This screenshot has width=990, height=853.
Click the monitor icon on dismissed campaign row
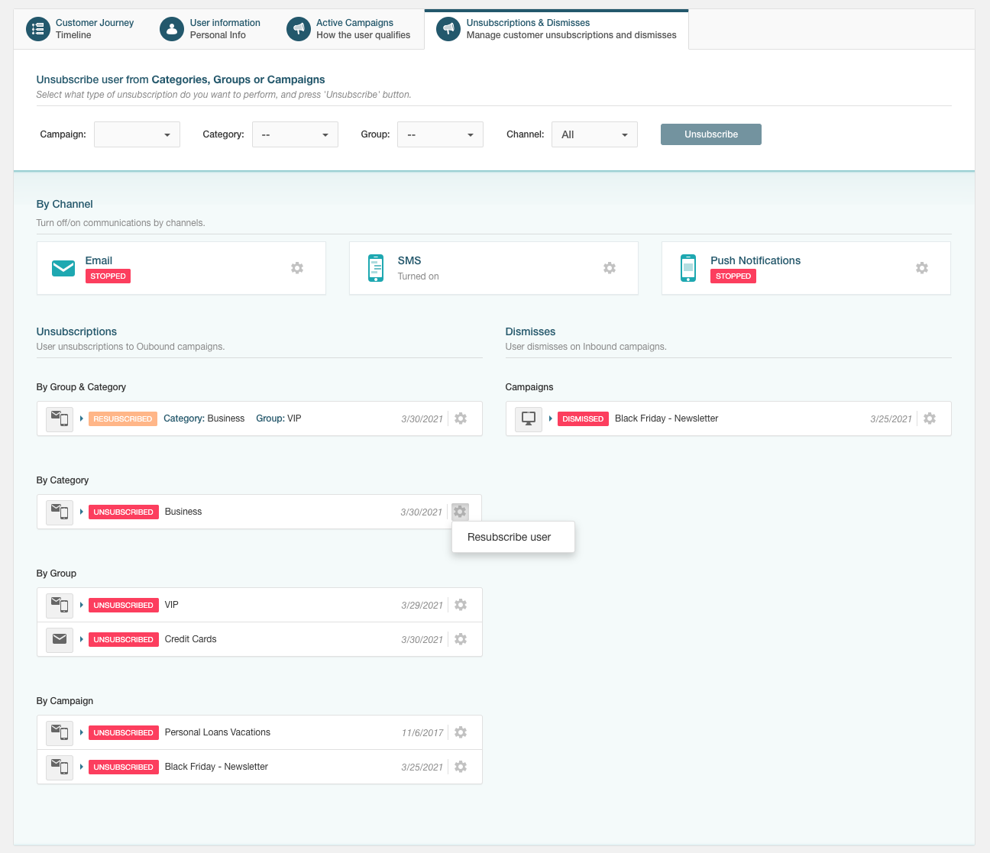pyautogui.click(x=529, y=418)
